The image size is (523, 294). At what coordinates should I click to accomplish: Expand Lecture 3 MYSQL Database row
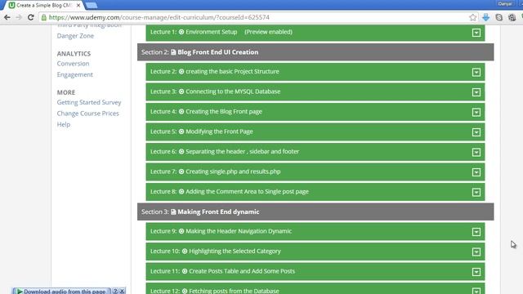(x=476, y=92)
